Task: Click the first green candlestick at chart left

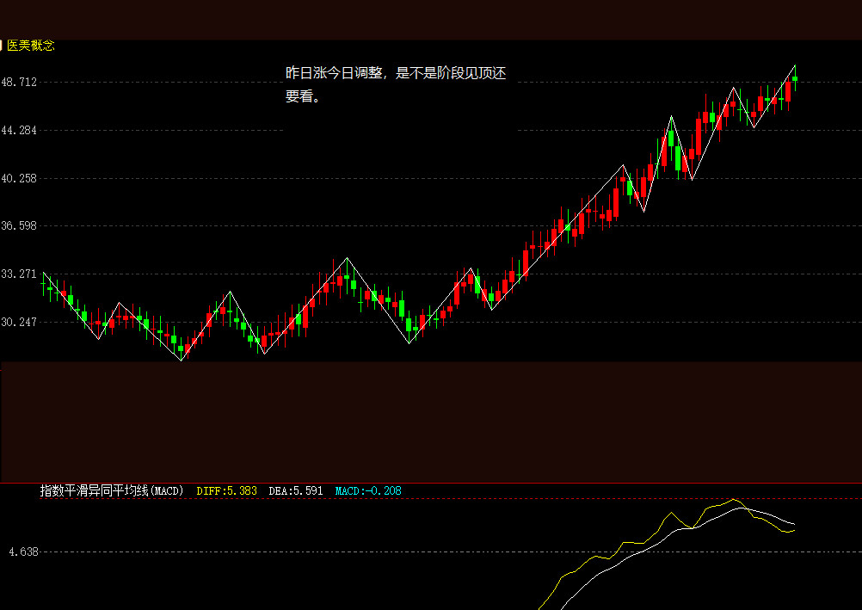Action: coord(44,284)
